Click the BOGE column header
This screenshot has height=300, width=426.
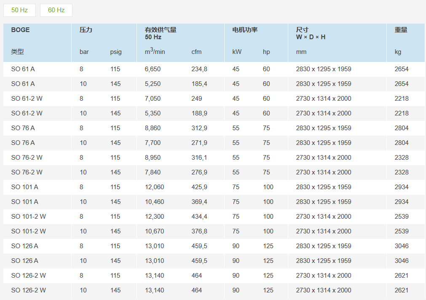[x=20, y=30]
